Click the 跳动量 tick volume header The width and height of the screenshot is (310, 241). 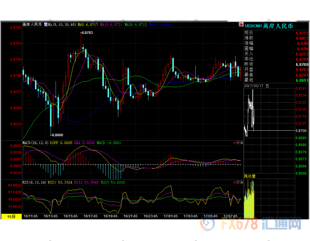pos(250,176)
